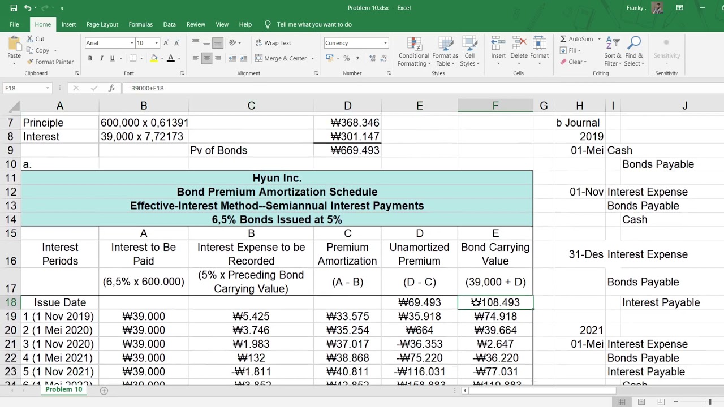724x407 pixels.
Task: Select the Problem 10 sheet tab
Action: (63, 389)
